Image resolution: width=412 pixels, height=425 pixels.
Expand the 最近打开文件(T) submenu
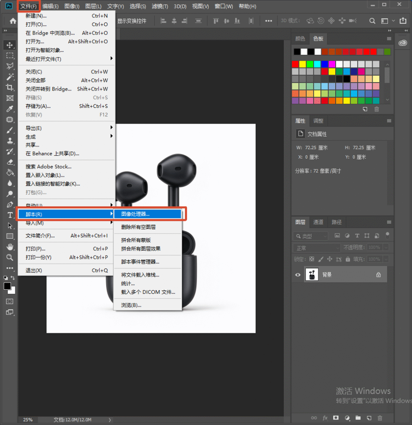click(x=67, y=59)
